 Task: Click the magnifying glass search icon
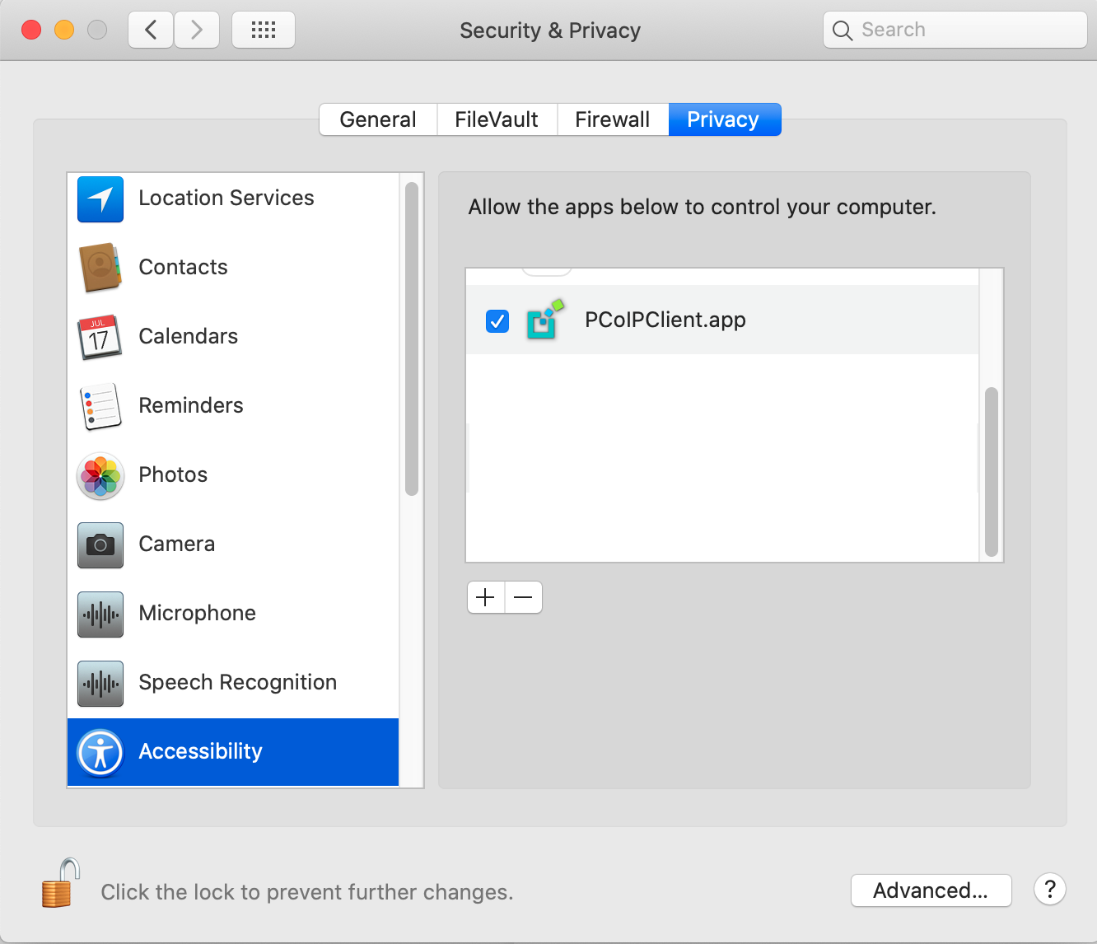pyautogui.click(x=843, y=30)
